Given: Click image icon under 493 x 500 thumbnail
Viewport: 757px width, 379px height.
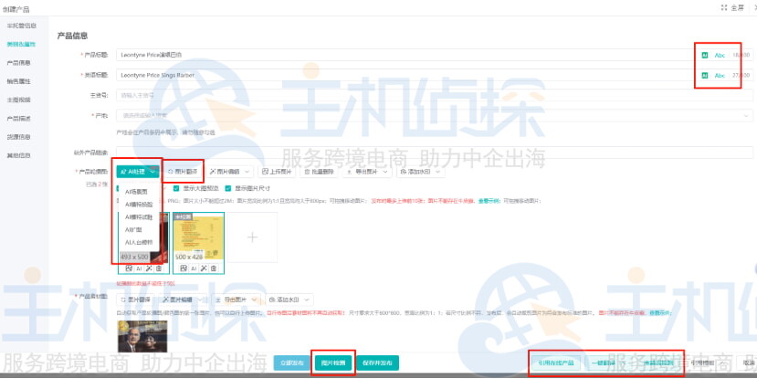Looking at the screenshot, I should (129, 268).
